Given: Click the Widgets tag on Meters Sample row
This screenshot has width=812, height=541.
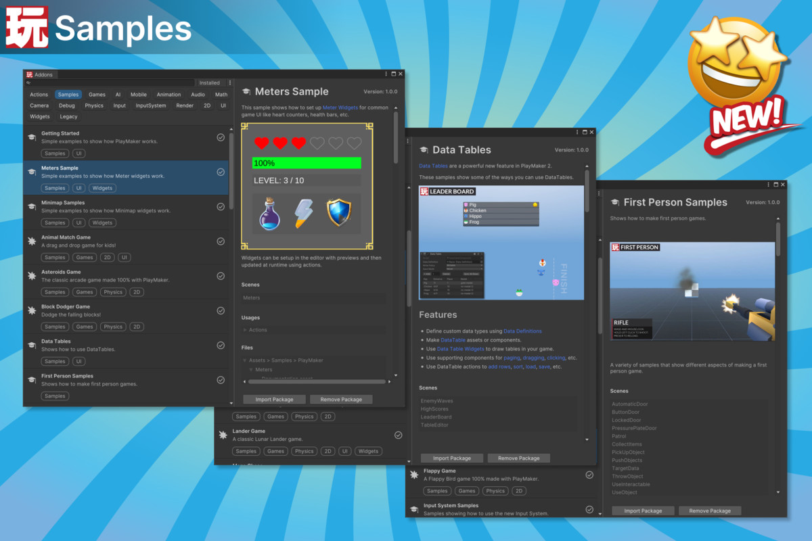Looking at the screenshot, I should point(102,188).
